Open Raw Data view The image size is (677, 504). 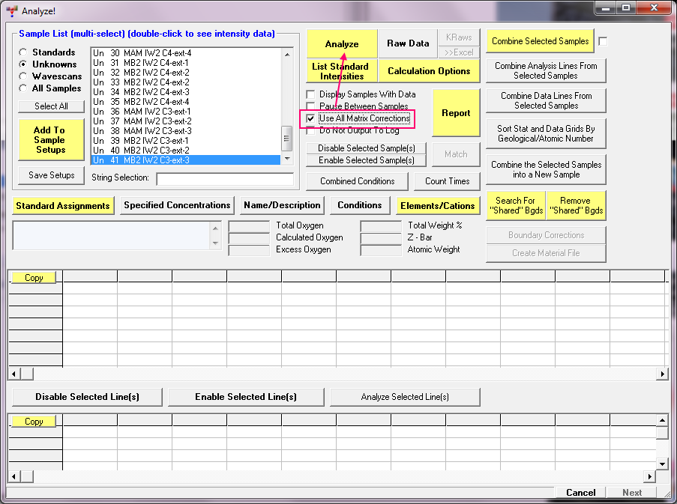408,43
